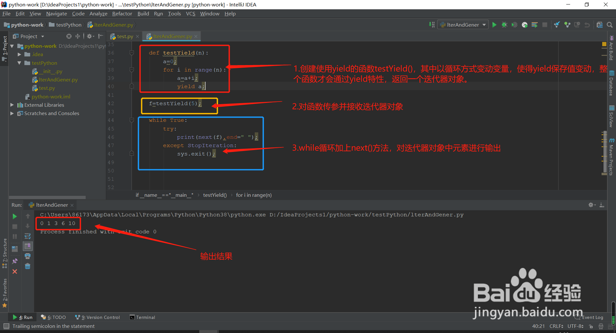
Task: Open the Ant Build side panel
Action: [x=612, y=48]
